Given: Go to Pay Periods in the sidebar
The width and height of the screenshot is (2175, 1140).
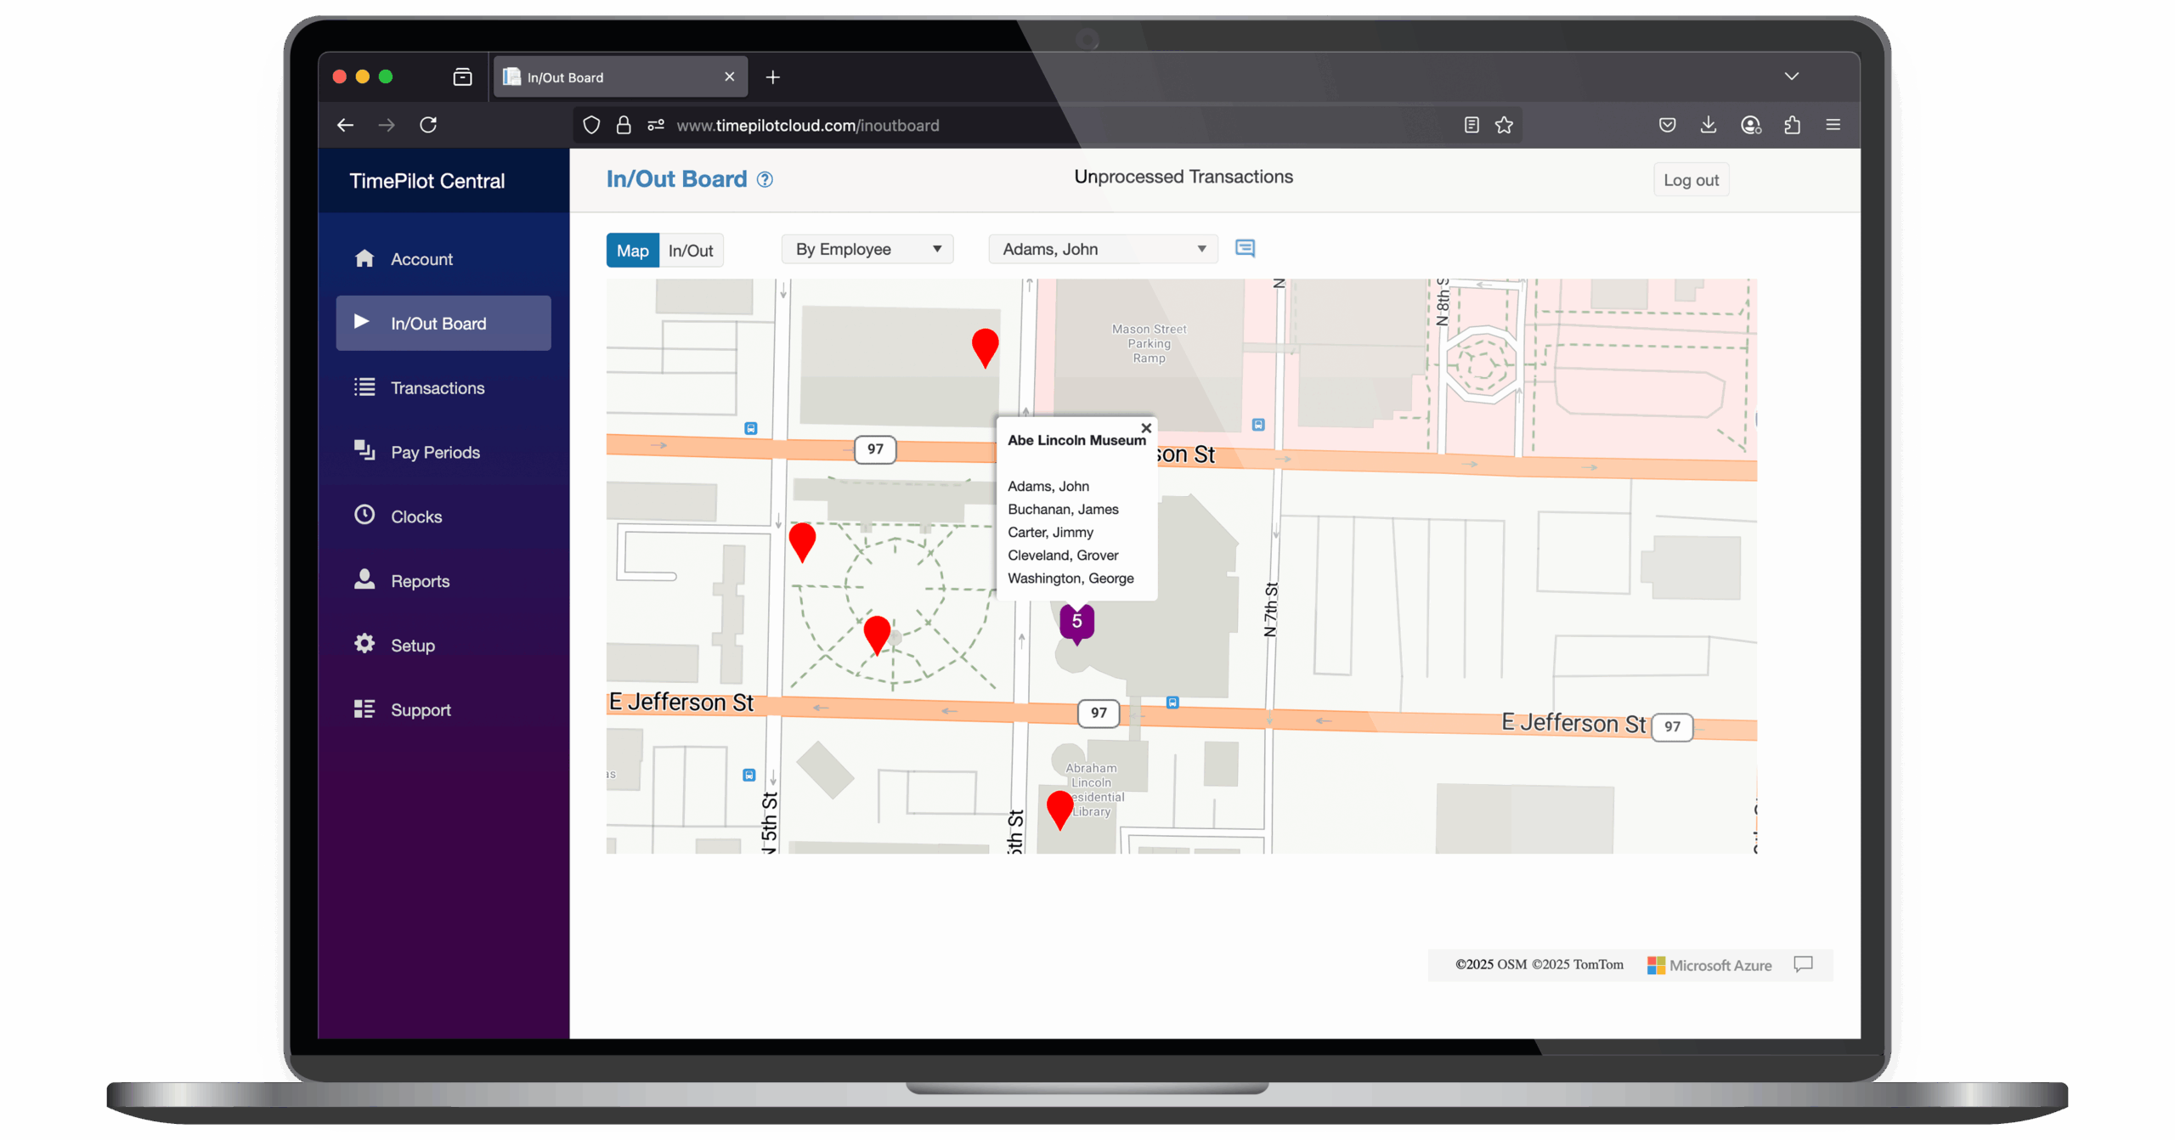Looking at the screenshot, I should (435, 453).
